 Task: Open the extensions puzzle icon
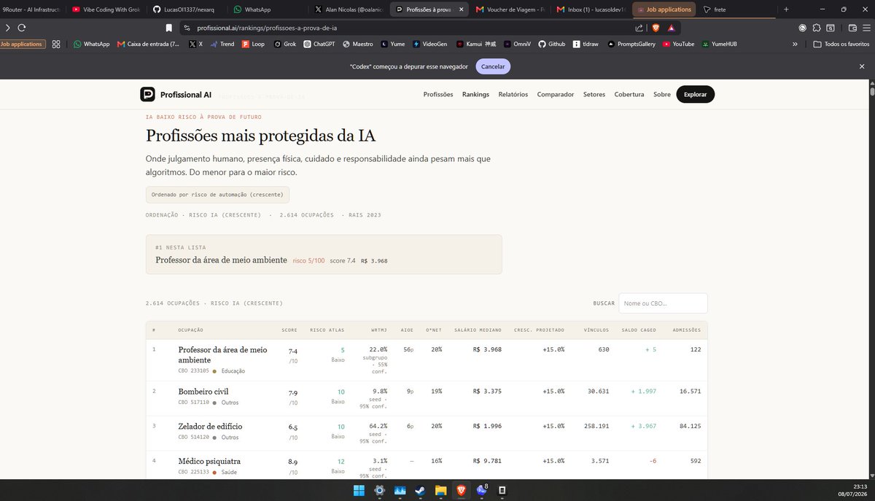click(x=817, y=28)
